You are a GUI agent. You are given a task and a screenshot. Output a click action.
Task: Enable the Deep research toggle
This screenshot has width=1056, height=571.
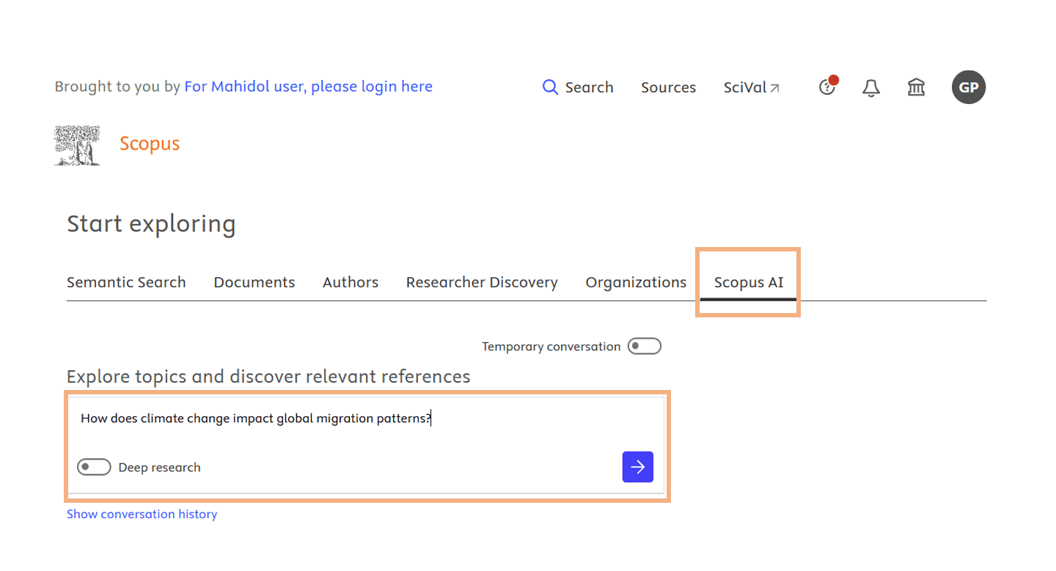point(94,467)
